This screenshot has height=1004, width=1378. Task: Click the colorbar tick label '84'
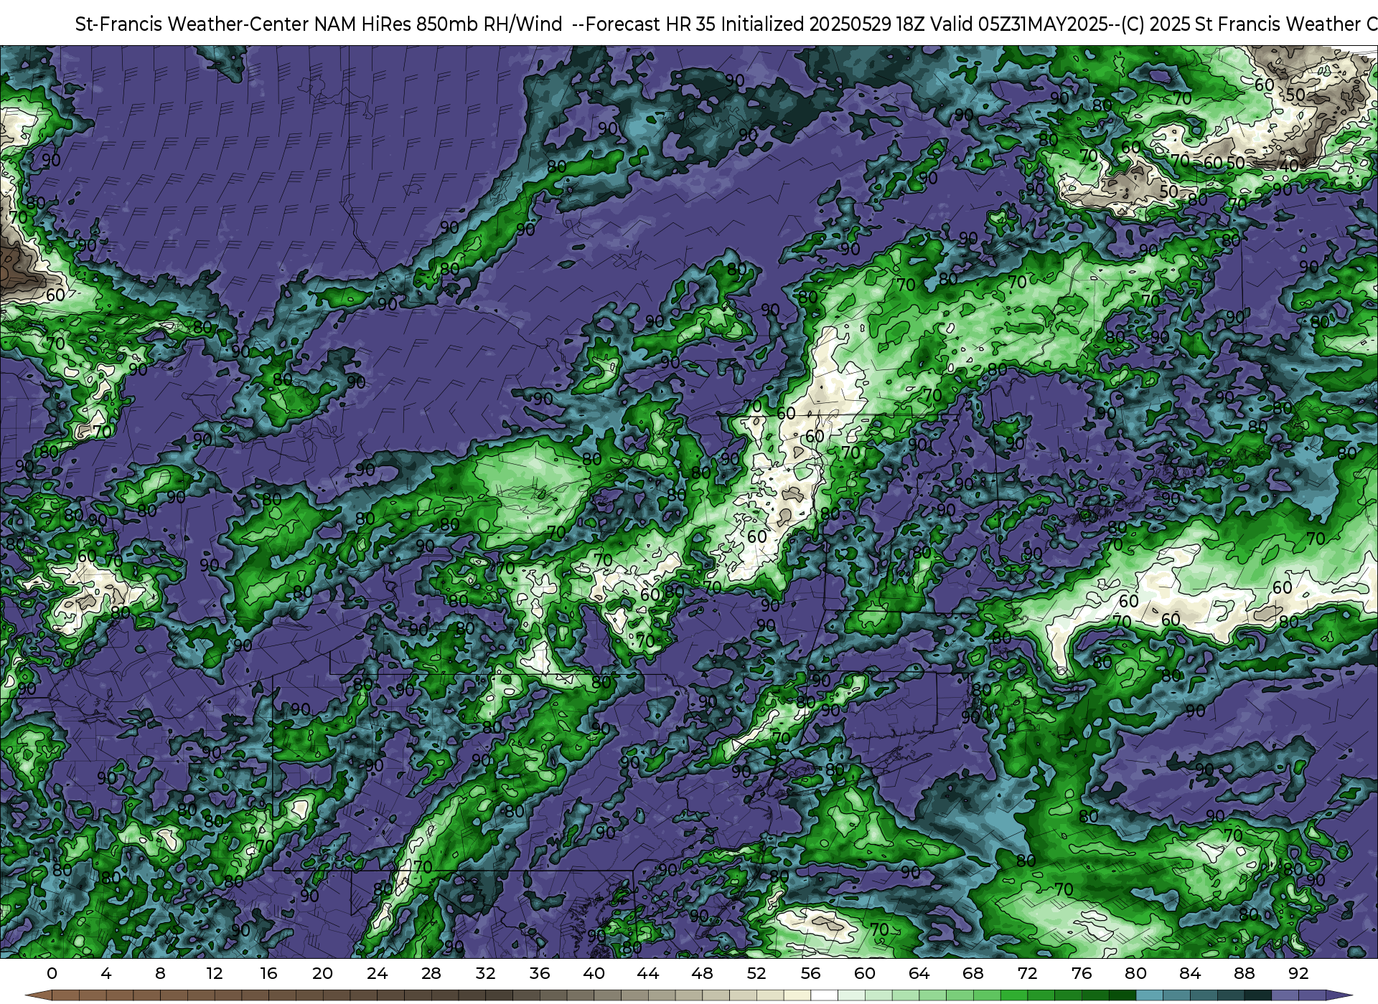(1190, 974)
